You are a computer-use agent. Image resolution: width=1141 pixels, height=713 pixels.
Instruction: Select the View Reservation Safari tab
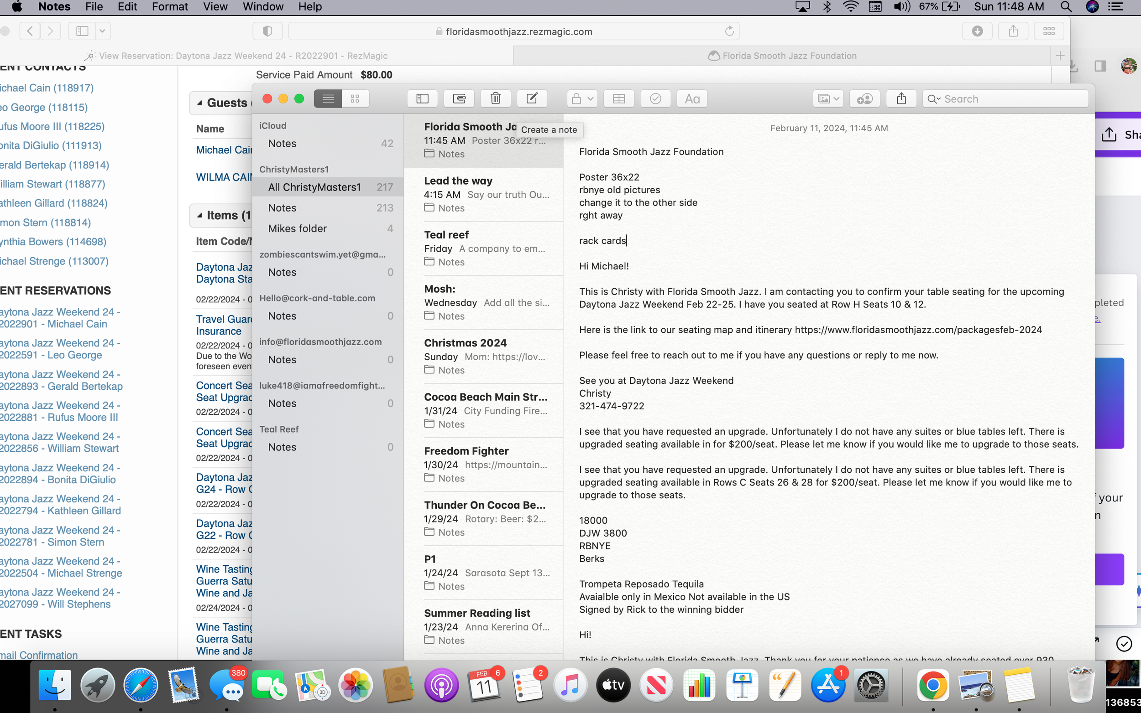[236, 56]
